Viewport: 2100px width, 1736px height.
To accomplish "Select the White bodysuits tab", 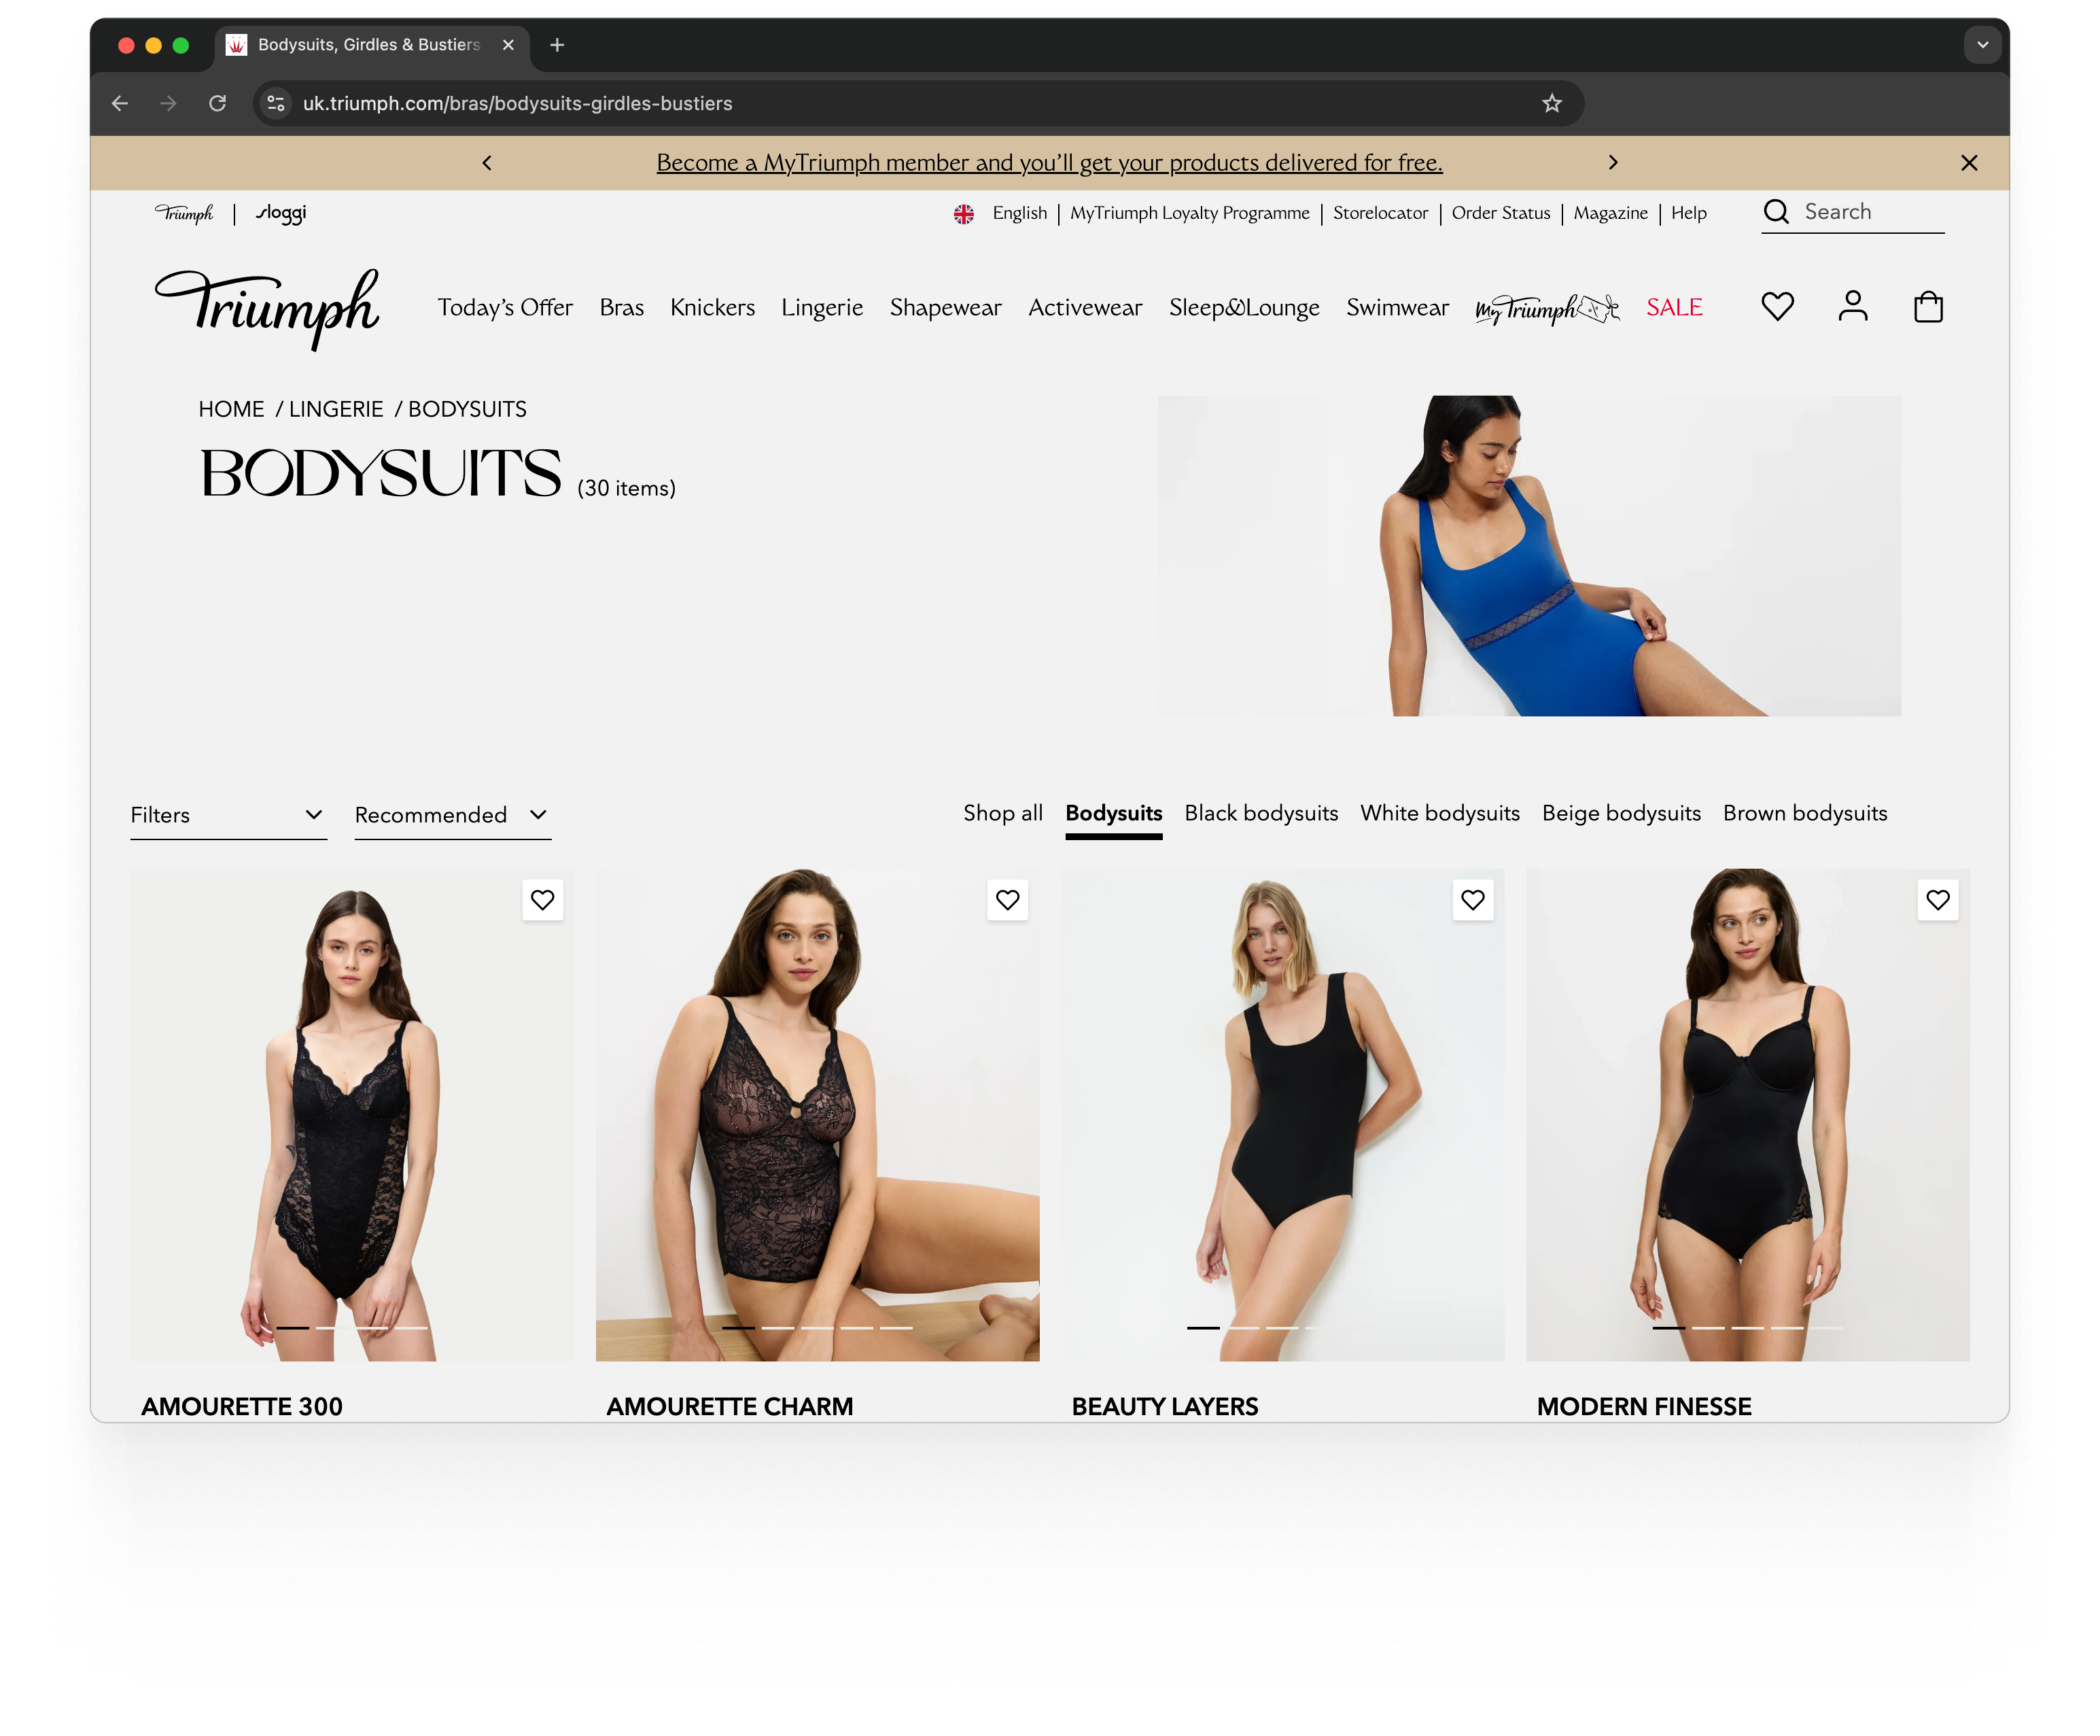I will tap(1440, 814).
